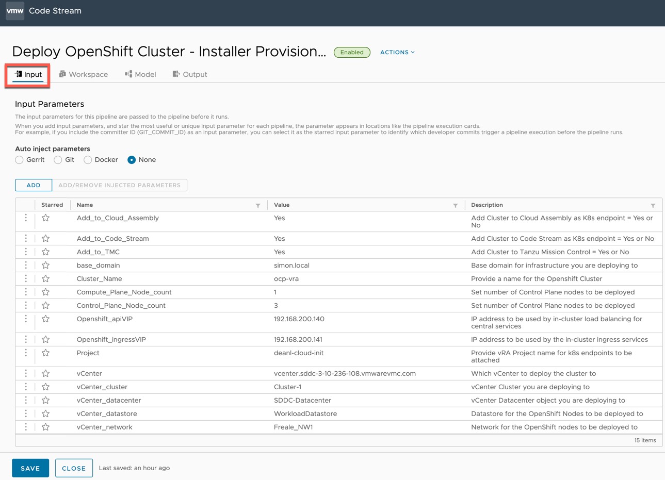The width and height of the screenshot is (665, 480).
Task: Star the Openshift_apiVIP parameter
Action: pos(46,319)
